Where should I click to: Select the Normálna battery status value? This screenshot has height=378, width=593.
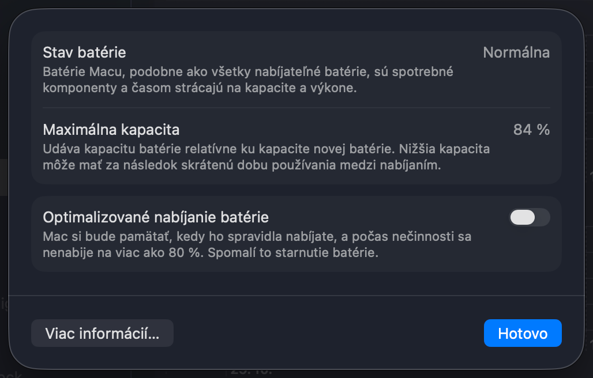click(x=516, y=52)
